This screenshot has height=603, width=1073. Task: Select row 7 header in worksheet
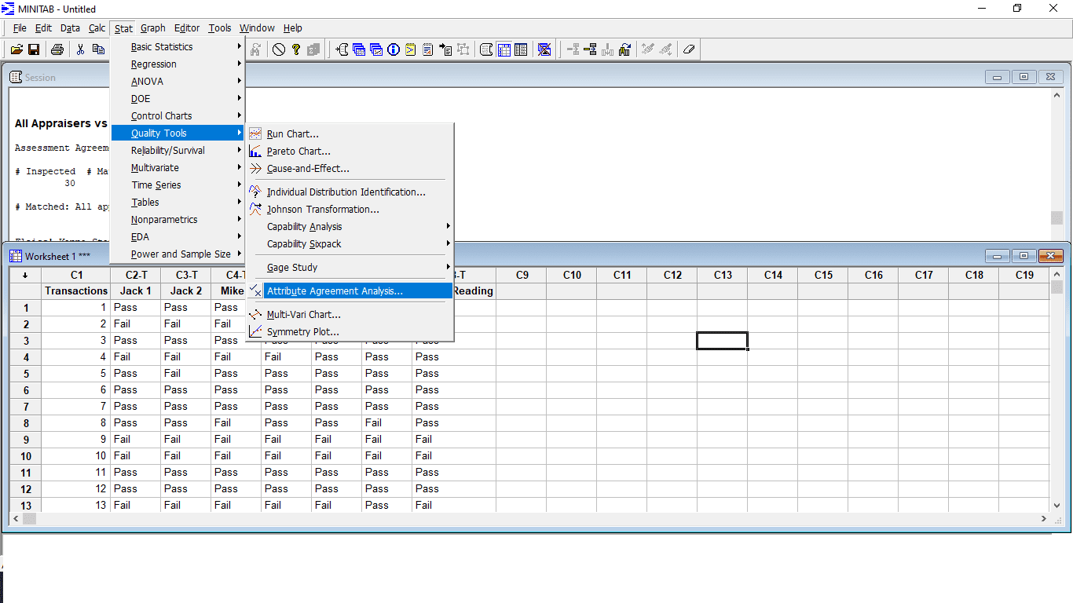tap(26, 407)
